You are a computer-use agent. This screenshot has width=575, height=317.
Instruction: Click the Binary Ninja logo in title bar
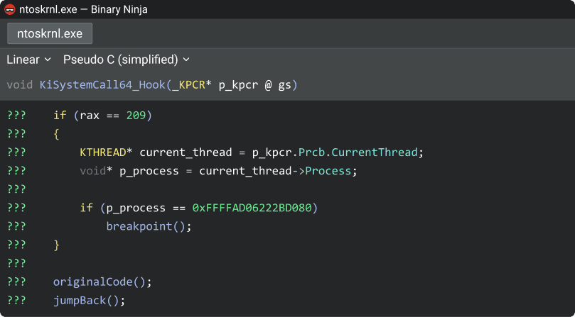point(9,10)
